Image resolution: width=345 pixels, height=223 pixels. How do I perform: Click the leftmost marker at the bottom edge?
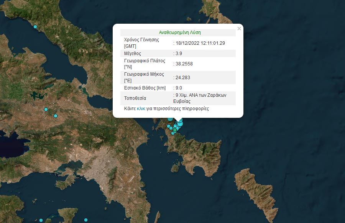point(41,220)
